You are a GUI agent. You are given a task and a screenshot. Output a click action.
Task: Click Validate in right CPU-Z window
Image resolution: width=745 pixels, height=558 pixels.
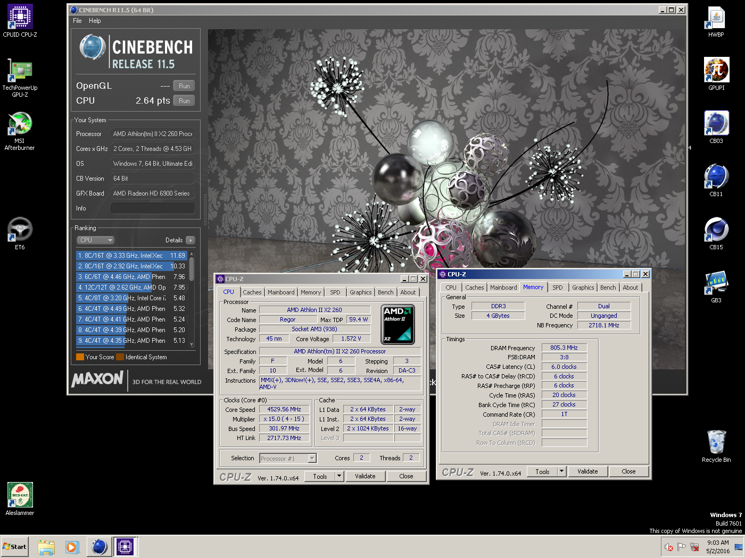(x=587, y=471)
